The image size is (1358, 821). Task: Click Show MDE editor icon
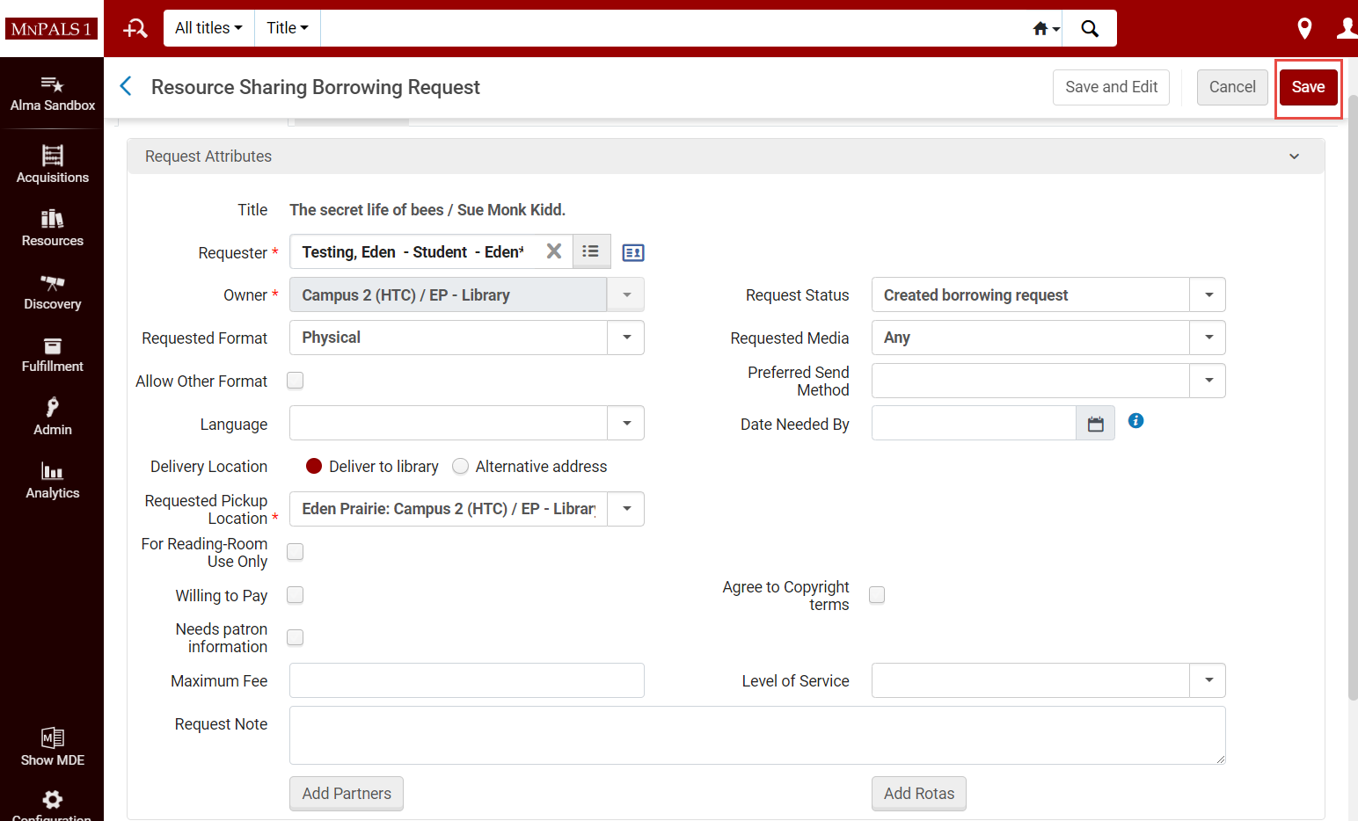click(53, 747)
